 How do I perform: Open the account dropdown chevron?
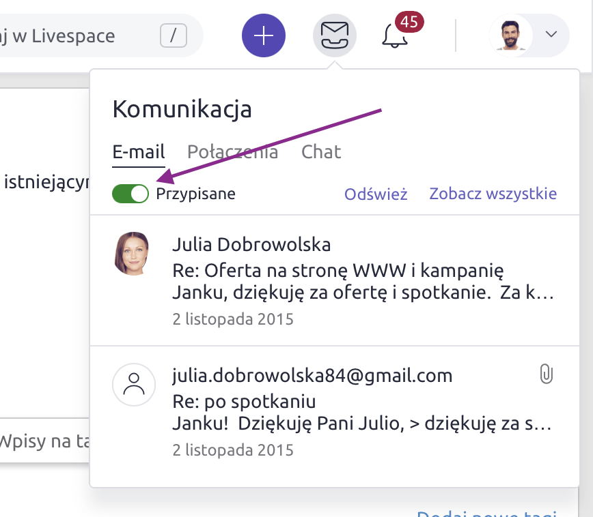[551, 35]
